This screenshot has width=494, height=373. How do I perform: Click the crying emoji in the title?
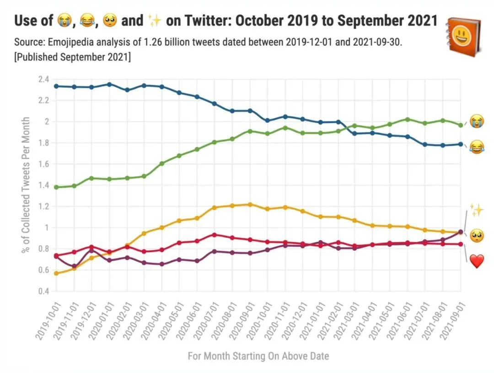coord(64,21)
